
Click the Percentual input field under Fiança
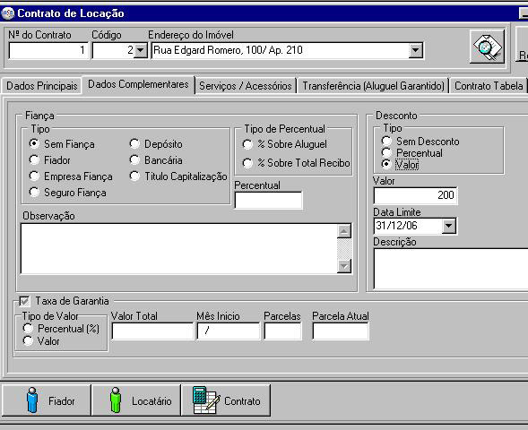(268, 200)
